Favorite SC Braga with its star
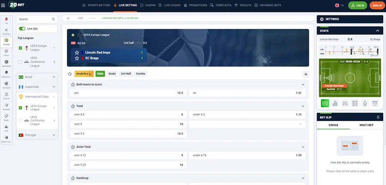 point(77,58)
